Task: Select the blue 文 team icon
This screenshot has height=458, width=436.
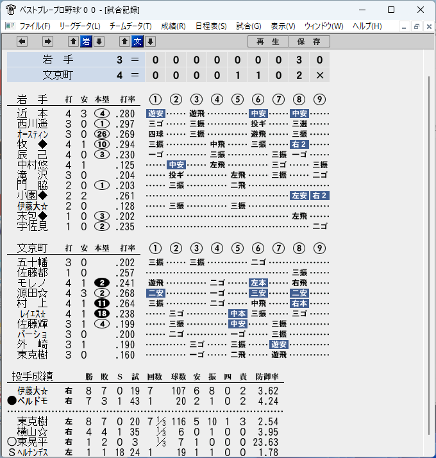Action: point(138,42)
